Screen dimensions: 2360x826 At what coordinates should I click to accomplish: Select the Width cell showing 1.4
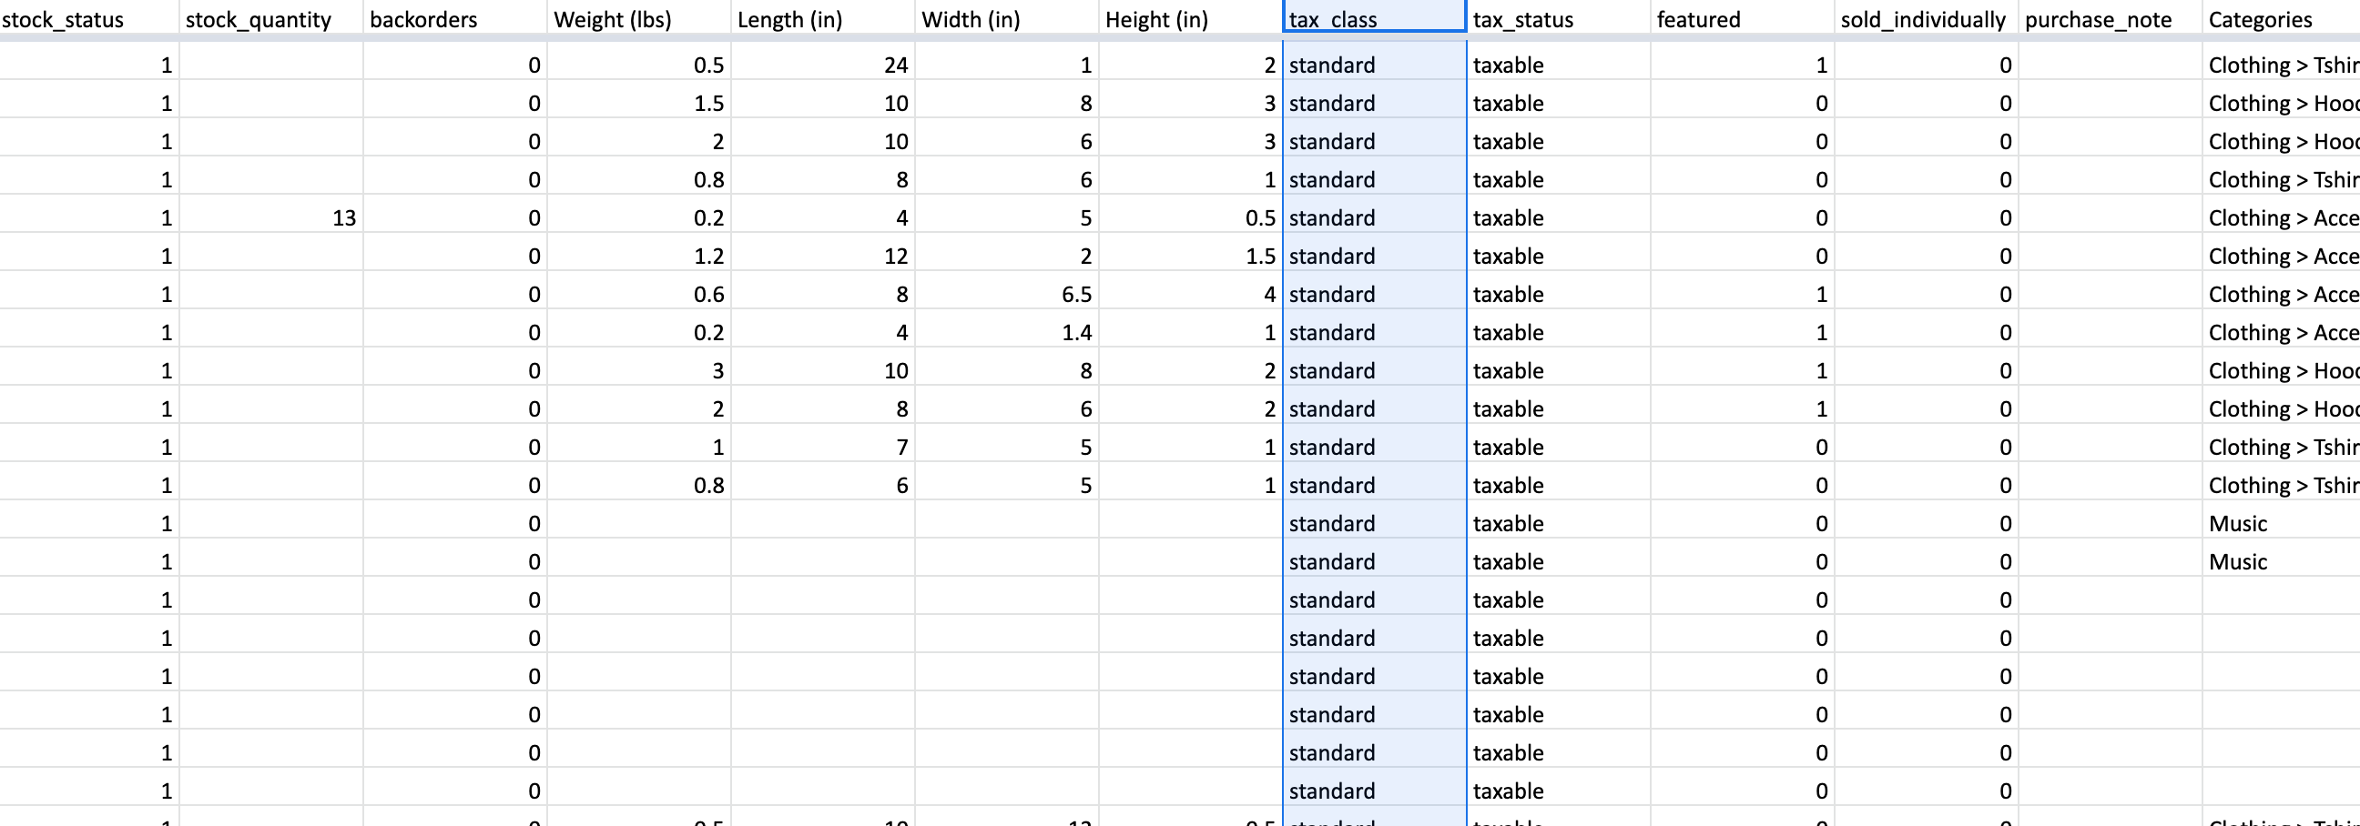[x=1007, y=332]
